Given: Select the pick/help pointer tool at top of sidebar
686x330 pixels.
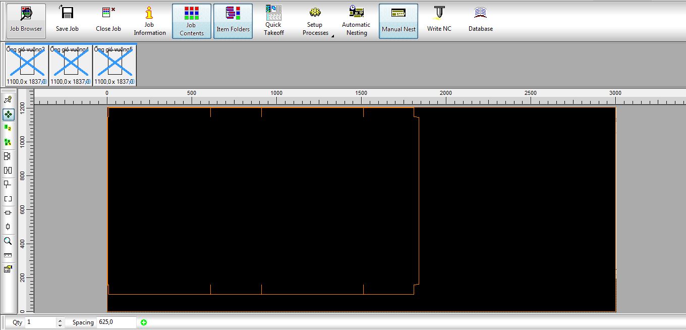Looking at the screenshot, I should point(8,100).
